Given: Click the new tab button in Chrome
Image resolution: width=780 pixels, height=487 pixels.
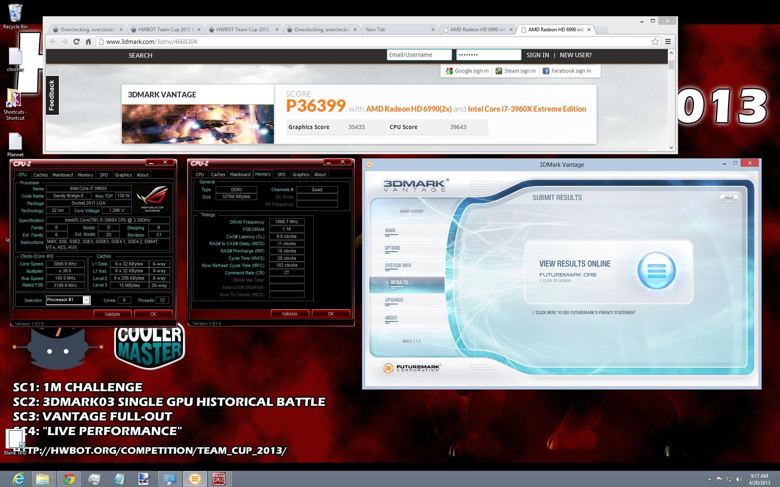Looking at the screenshot, I should [602, 30].
